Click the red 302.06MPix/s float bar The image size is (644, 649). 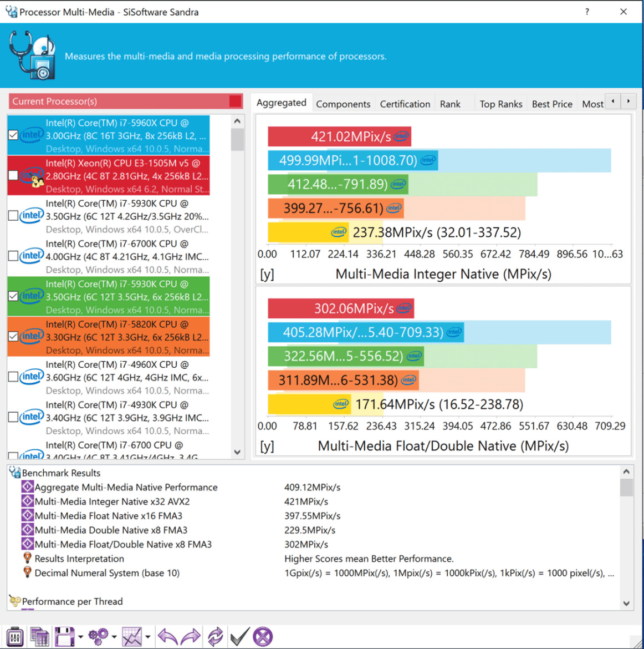(x=341, y=308)
